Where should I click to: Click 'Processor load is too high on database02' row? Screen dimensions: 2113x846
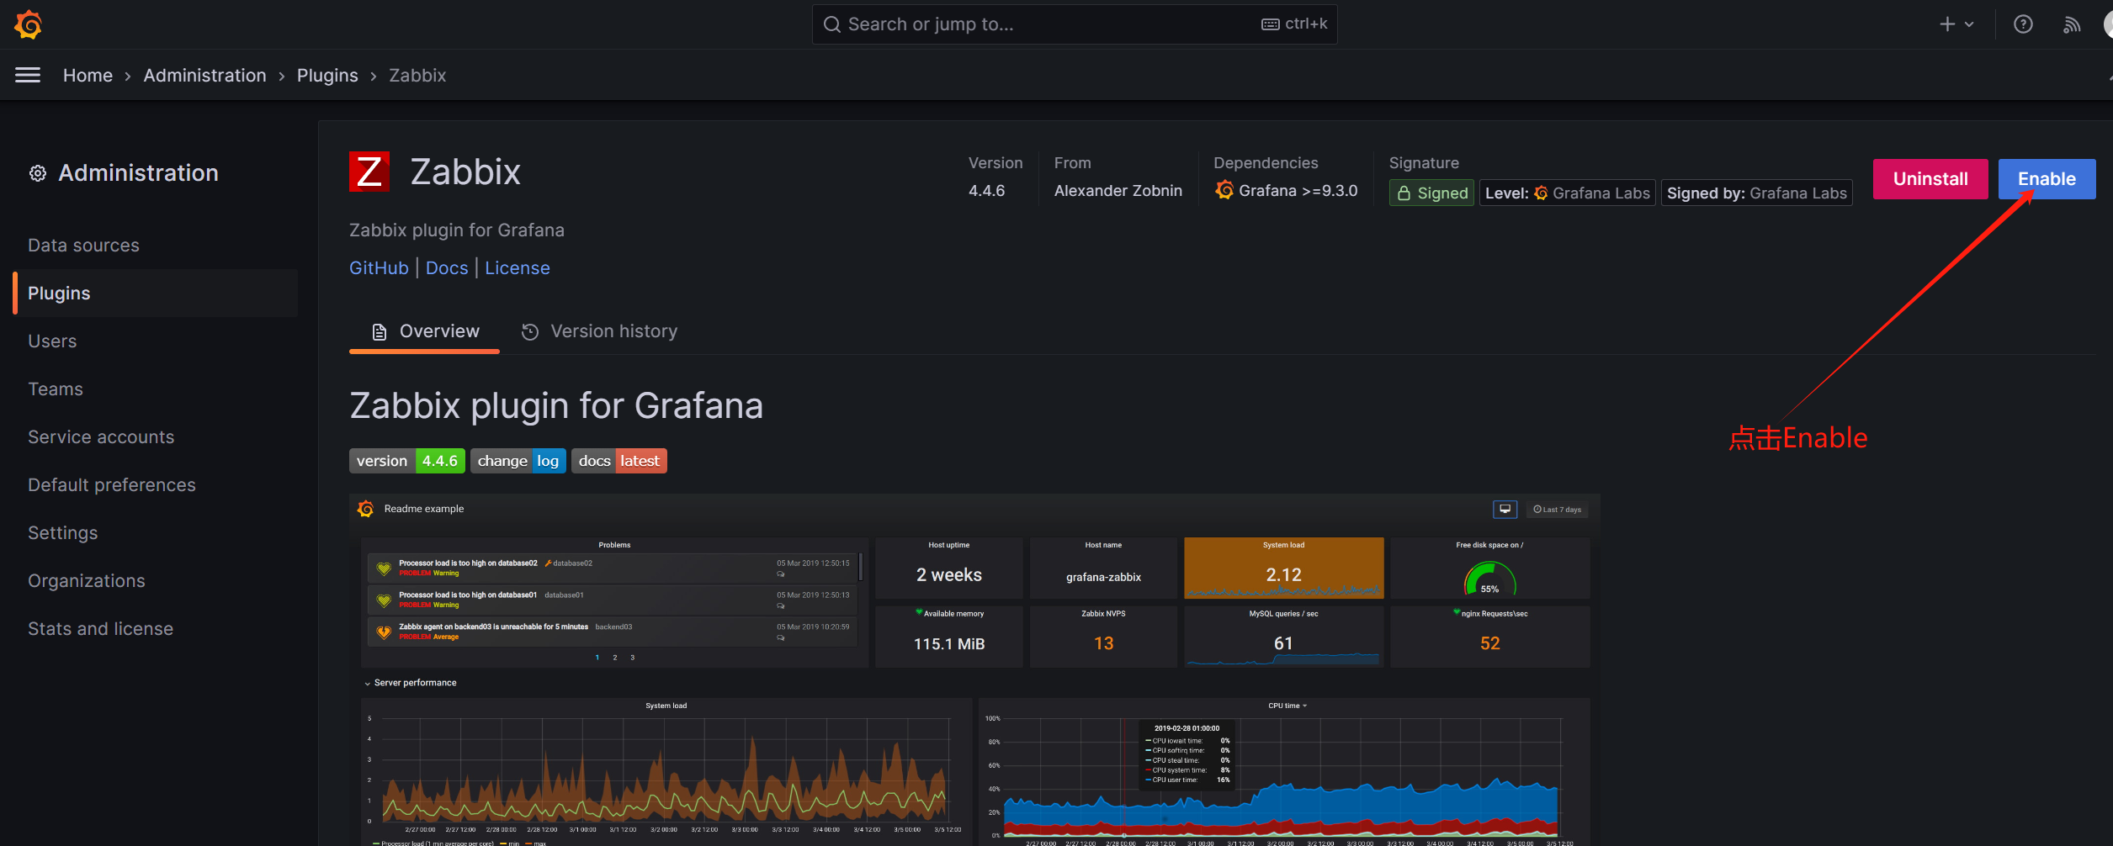tap(613, 568)
